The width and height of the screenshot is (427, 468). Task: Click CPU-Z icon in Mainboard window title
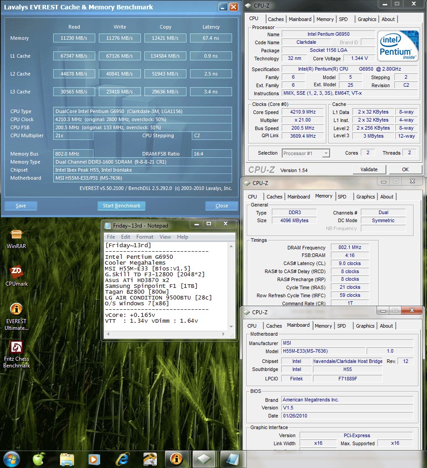tap(247, 312)
